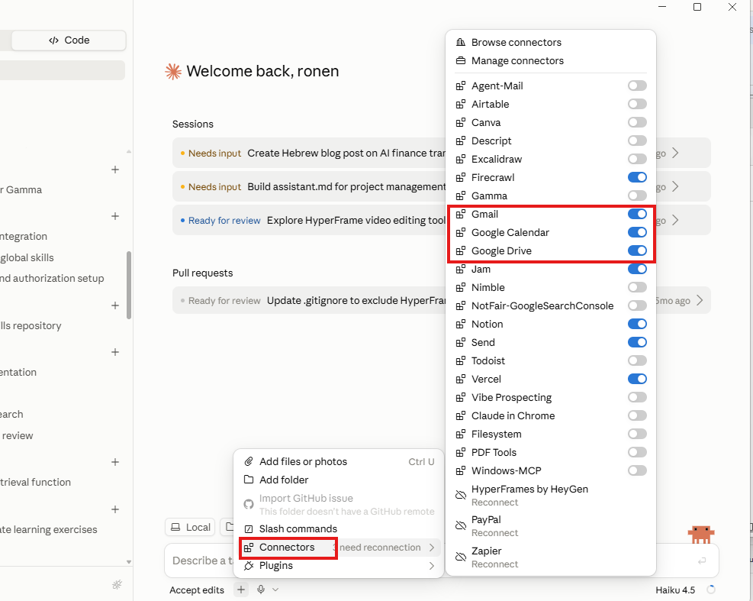The width and height of the screenshot is (753, 601).
Task: Turn on the Canva connector toggle
Action: [637, 122]
